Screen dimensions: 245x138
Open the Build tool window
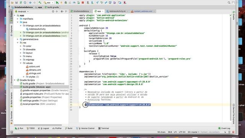click(69, 128)
